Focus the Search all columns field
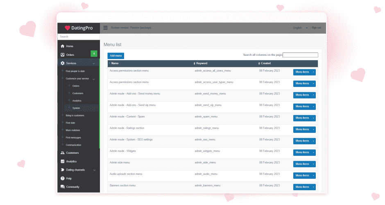Image resolution: width=385 pixels, height=205 pixels. point(300,55)
